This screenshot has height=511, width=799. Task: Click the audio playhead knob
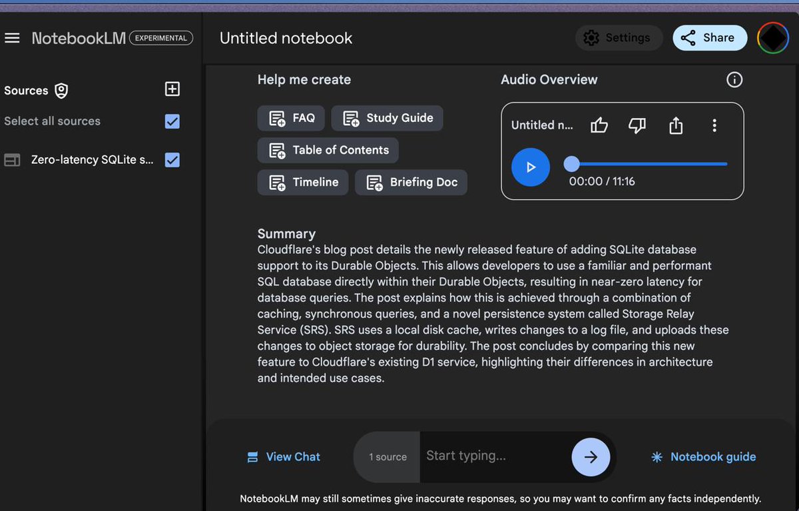(x=571, y=164)
